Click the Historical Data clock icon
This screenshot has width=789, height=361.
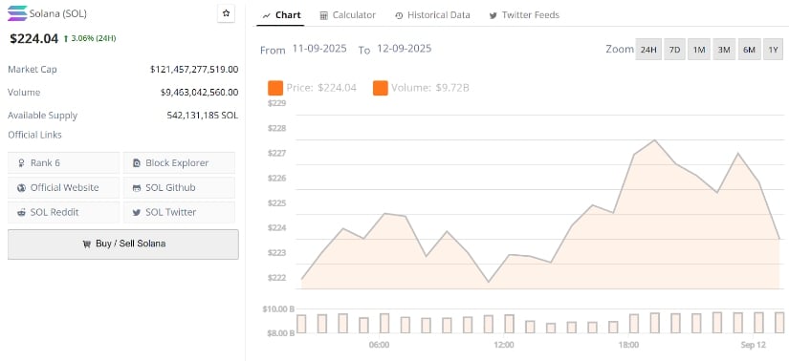pyautogui.click(x=399, y=15)
